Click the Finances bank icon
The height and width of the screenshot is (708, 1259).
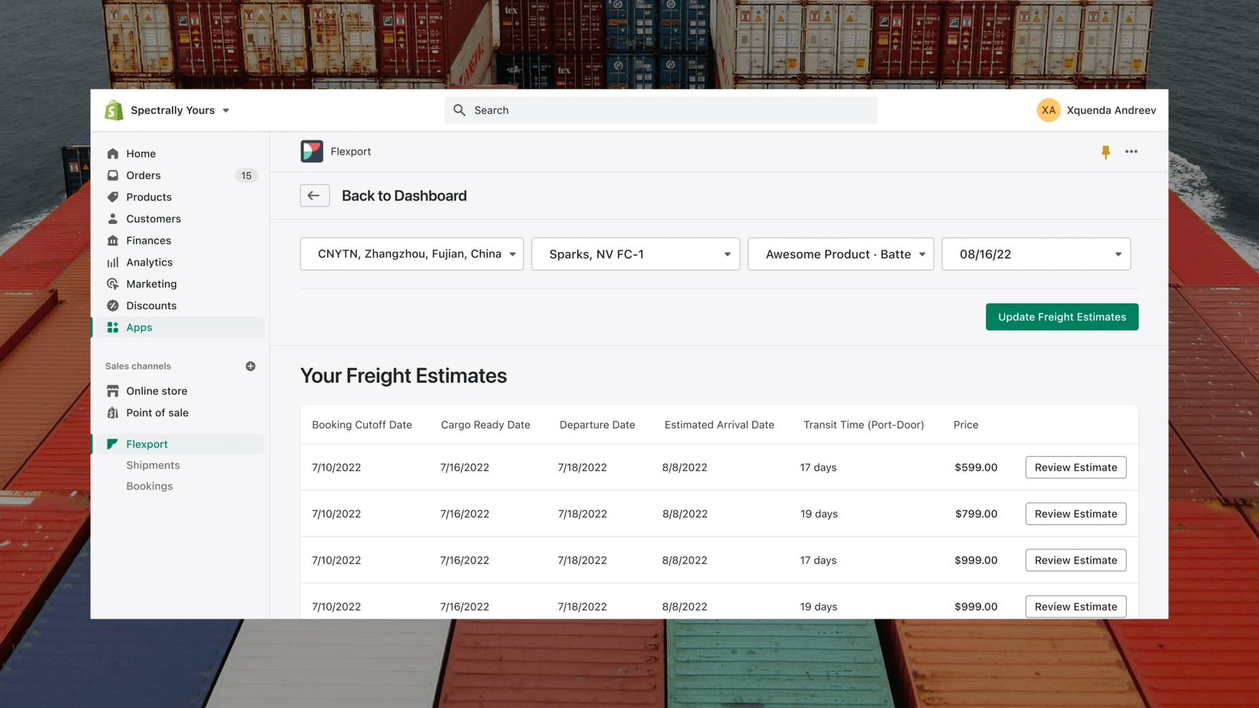click(x=113, y=240)
